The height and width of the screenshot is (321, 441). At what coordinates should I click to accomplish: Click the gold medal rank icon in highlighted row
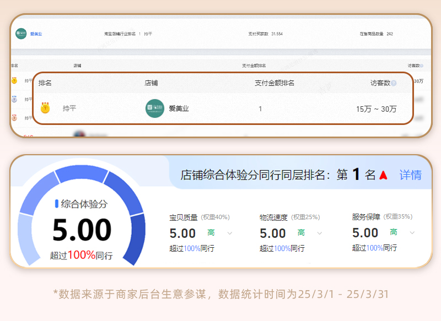(x=45, y=108)
